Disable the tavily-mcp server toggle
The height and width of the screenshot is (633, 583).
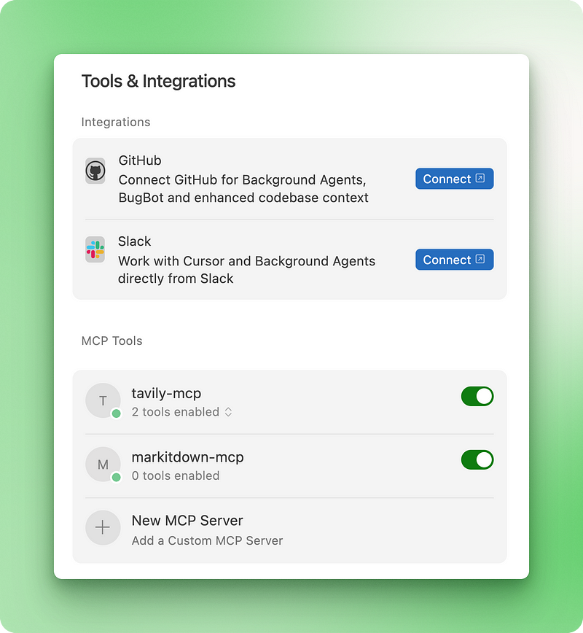pos(477,396)
